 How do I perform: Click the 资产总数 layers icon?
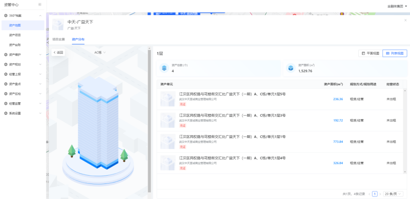pos(164,68)
